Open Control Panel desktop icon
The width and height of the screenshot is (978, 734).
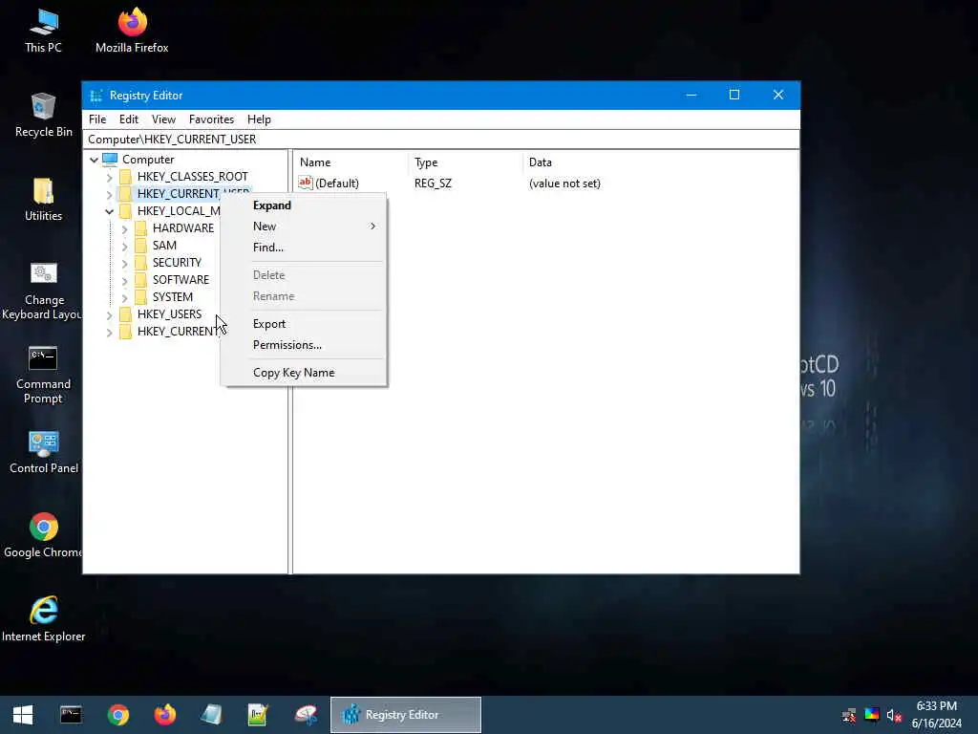(43, 452)
